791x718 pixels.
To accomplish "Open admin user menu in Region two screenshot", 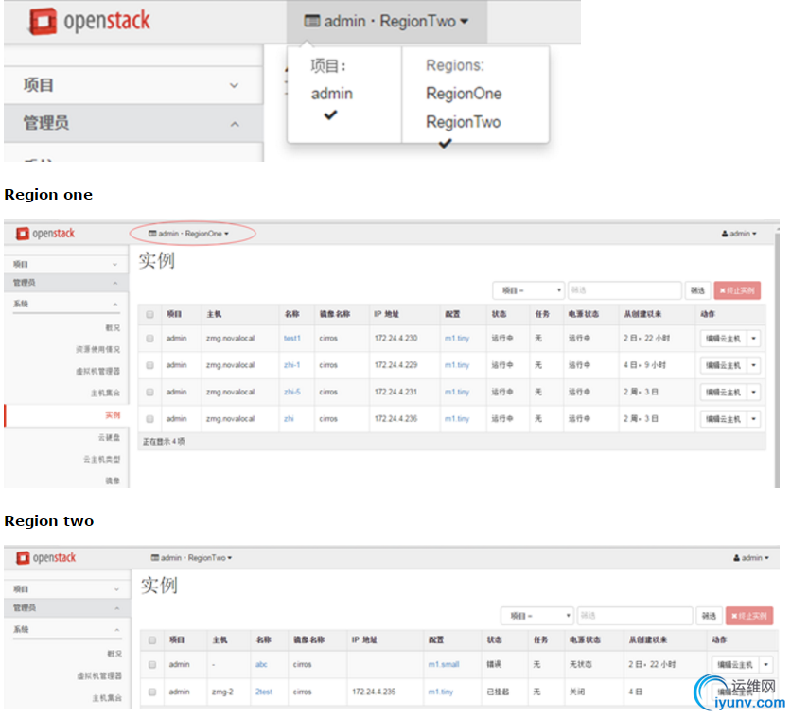I will [x=751, y=558].
